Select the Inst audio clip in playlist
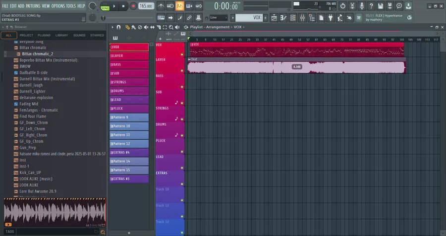Image resolution: width=446 pixels, height=236 pixels. pyautogui.click(x=297, y=67)
